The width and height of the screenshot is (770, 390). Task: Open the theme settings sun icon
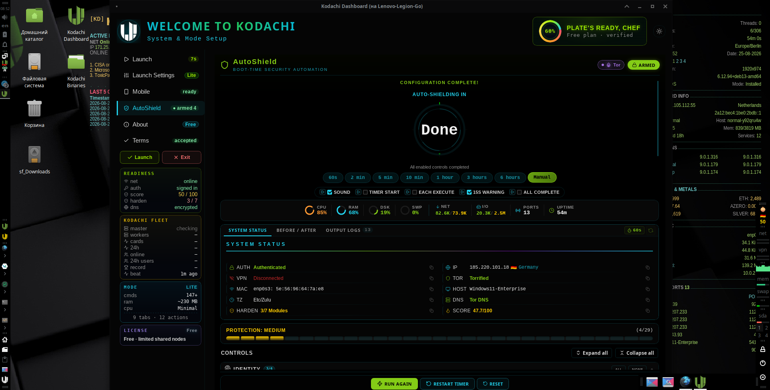659,31
